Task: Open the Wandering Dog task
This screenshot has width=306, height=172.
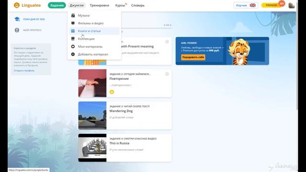Action: [121, 111]
